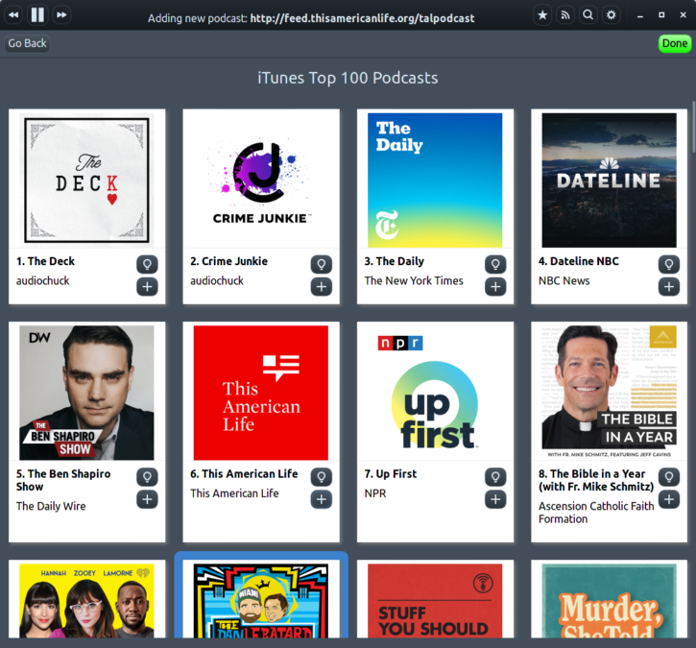Click 'The Daily Wire' author text
696x648 pixels.
point(51,507)
